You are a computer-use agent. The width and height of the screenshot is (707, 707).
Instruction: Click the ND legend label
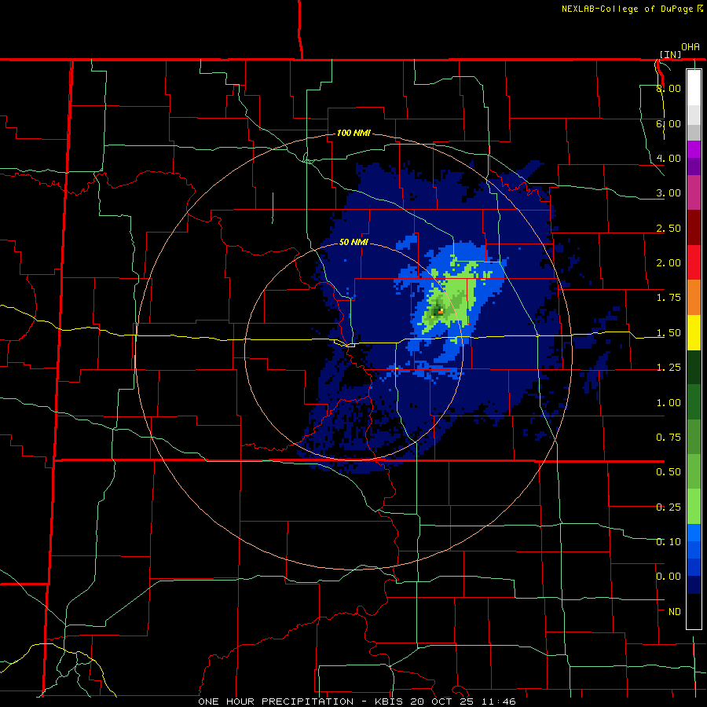(x=675, y=612)
